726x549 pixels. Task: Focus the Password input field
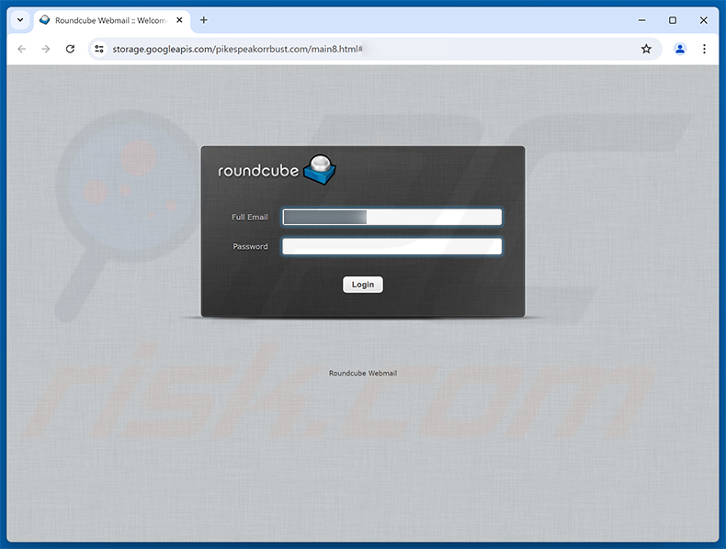point(391,247)
